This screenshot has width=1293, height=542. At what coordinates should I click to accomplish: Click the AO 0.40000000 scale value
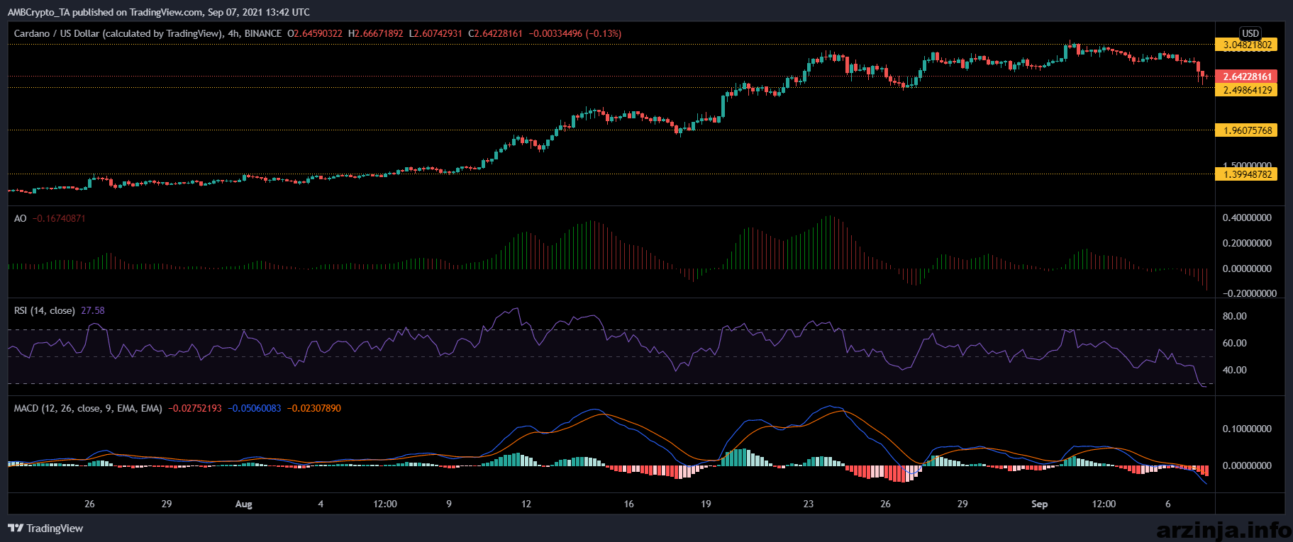(x=1247, y=218)
